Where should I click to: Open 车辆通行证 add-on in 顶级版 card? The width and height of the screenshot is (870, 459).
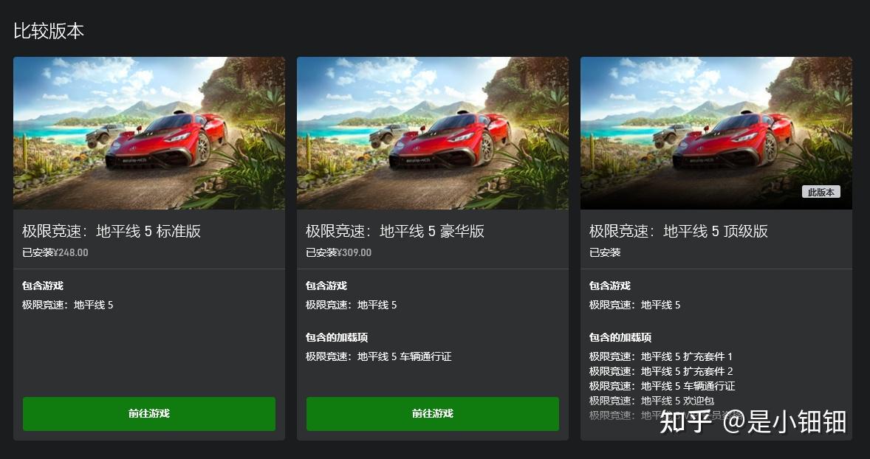[x=662, y=386]
